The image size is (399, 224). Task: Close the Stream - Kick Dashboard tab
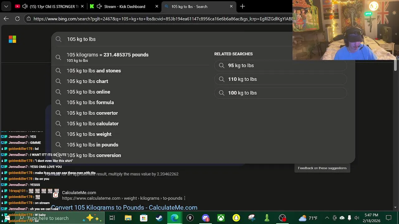pyautogui.click(x=157, y=6)
